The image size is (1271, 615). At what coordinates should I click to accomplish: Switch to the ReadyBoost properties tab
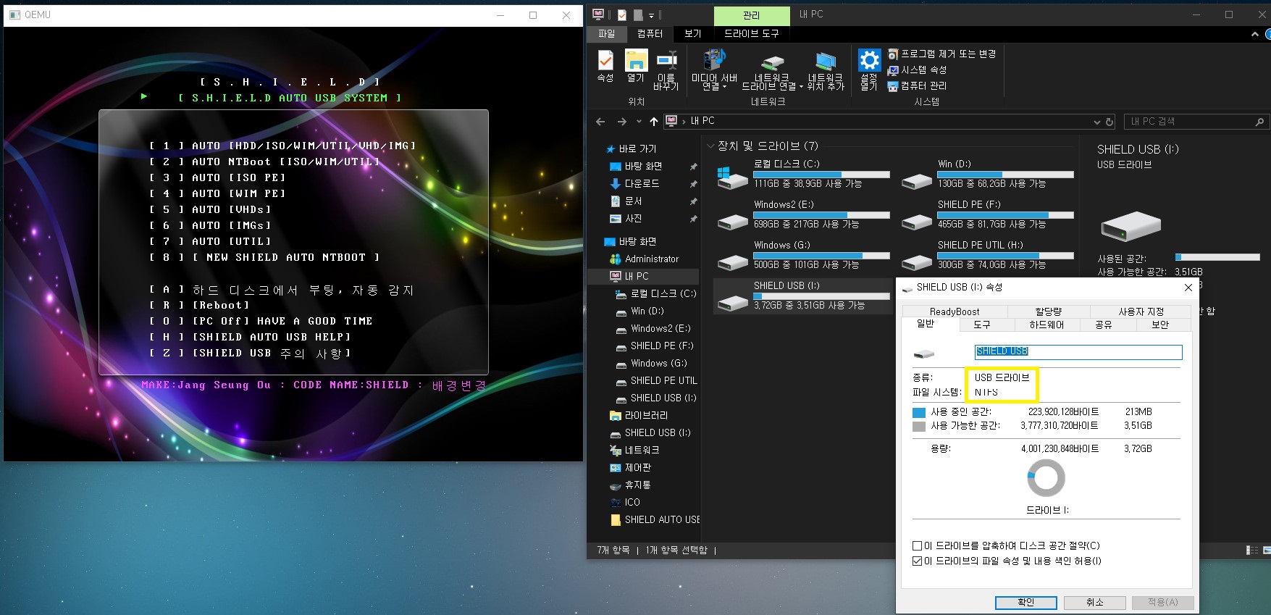pos(954,311)
